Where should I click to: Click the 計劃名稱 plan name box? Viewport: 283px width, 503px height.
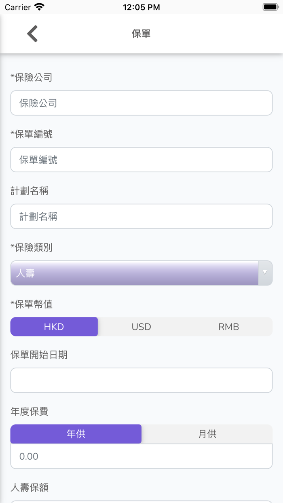point(141,216)
